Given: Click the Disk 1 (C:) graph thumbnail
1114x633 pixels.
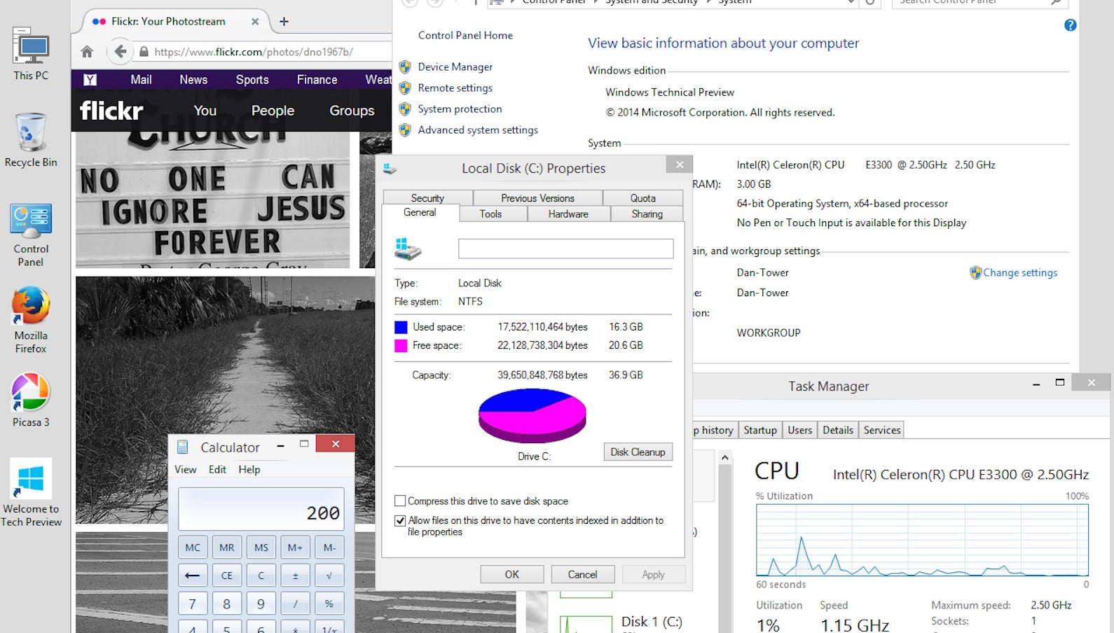Looking at the screenshot, I should [586, 624].
